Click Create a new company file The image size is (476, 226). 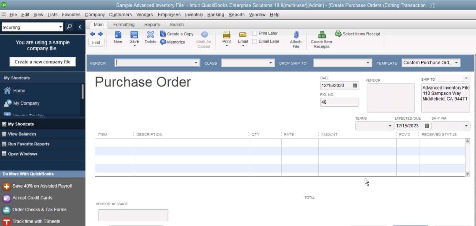click(x=43, y=62)
